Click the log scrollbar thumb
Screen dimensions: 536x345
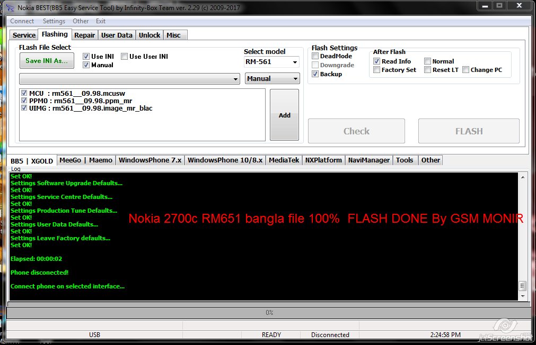(x=523, y=286)
